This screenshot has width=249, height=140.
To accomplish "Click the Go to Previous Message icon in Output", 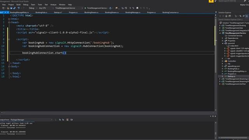I will point(60,120).
